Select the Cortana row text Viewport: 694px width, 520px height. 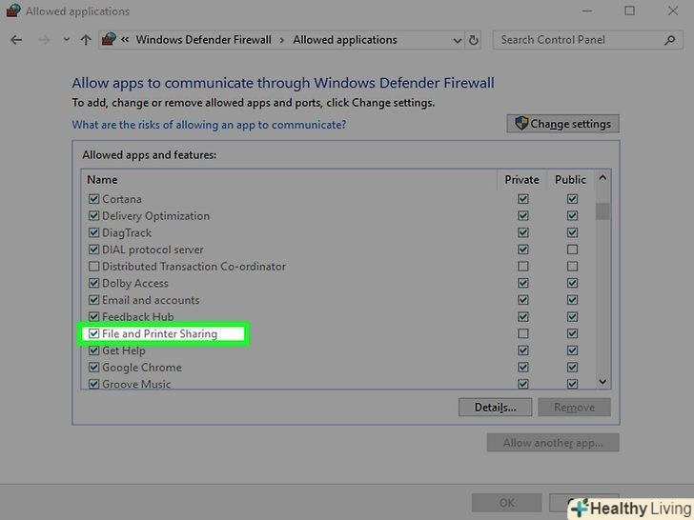tap(122, 199)
